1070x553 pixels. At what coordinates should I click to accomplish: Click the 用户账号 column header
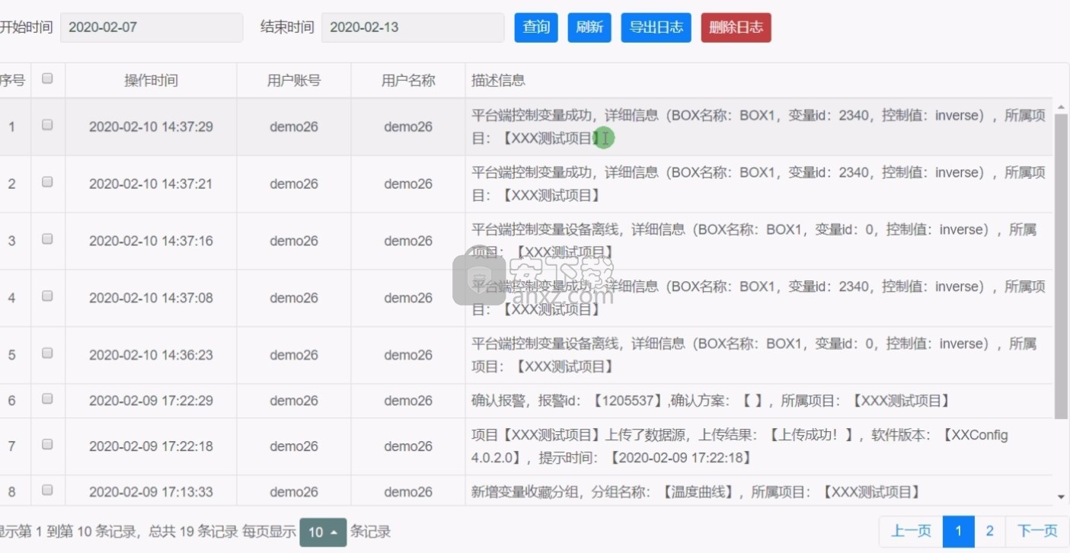pyautogui.click(x=294, y=81)
